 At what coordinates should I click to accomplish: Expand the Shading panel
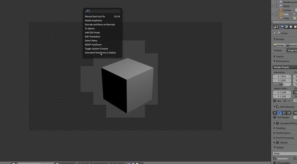pyautogui.click(x=274, y=128)
